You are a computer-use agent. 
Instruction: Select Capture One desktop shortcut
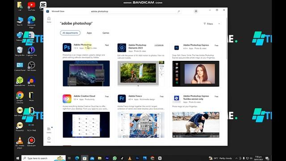[31, 52]
